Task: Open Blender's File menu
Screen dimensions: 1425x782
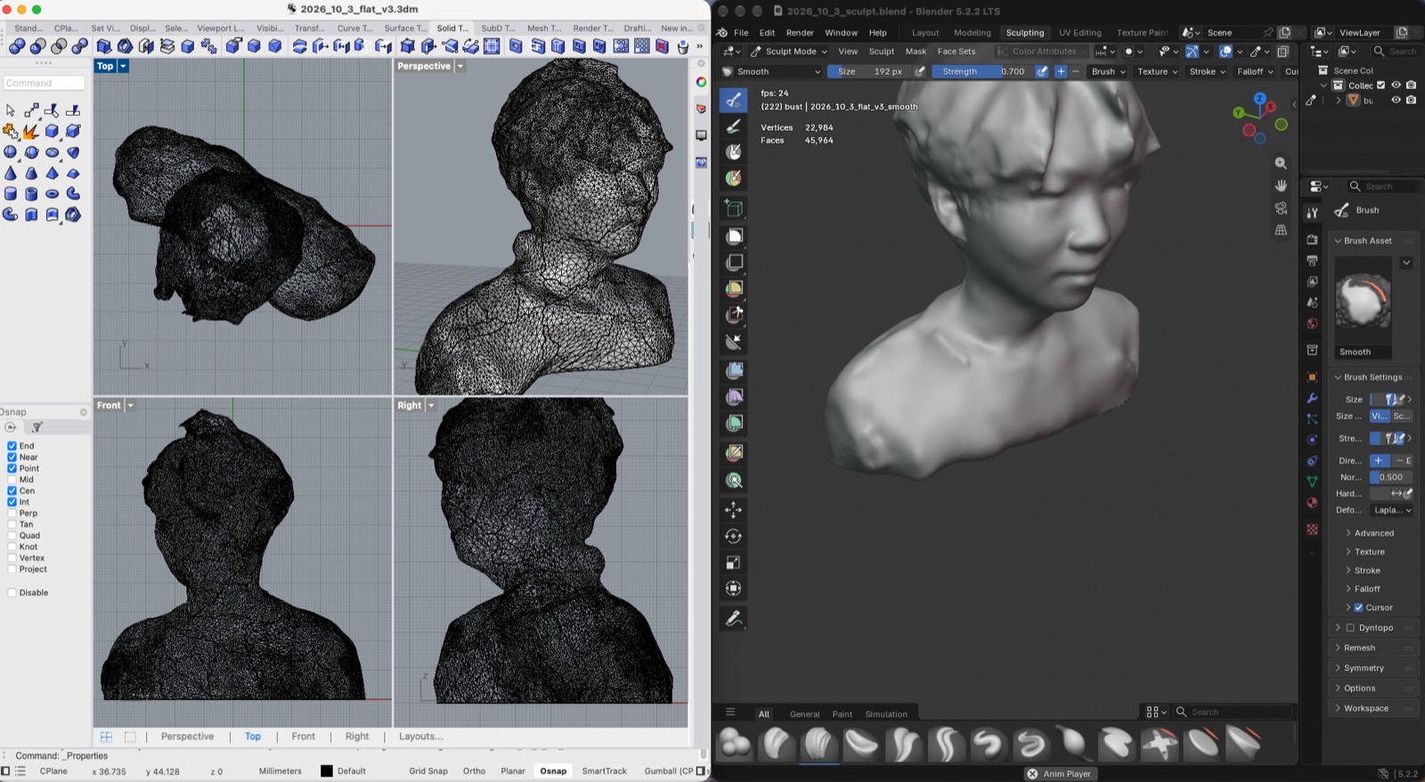Action: point(741,33)
